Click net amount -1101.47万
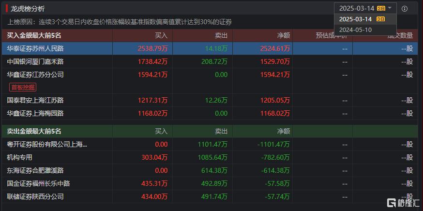 pos(273,144)
